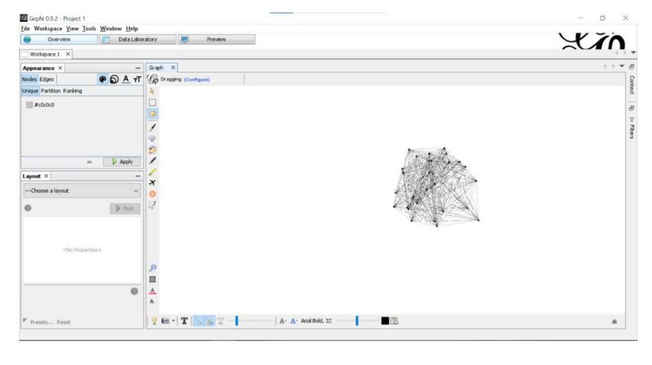This screenshot has height=365, width=652.
Task: Toggle edges use source node color
Action: (209, 321)
